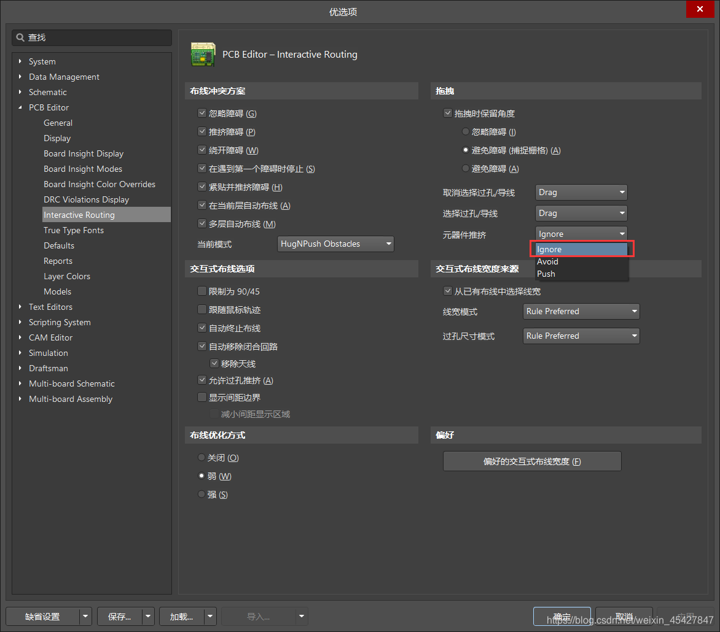Toggle 多层自动布线 (M) checkbox
The height and width of the screenshot is (632, 720).
tap(202, 223)
